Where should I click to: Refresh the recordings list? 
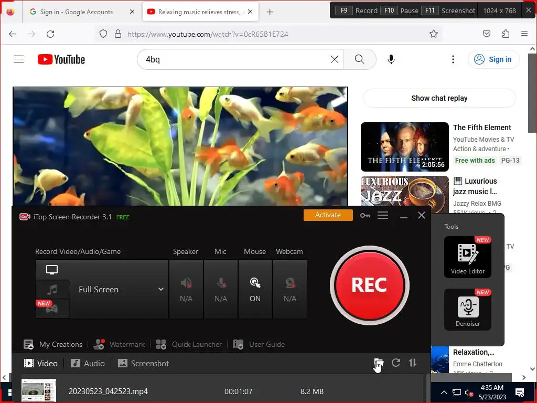396,363
